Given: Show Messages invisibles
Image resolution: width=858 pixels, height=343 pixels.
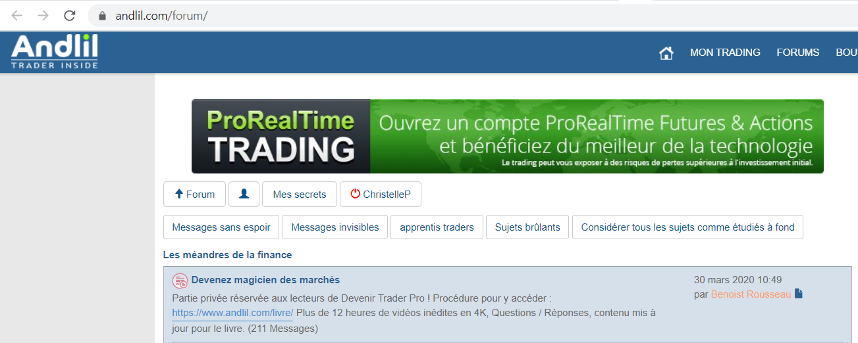Looking at the screenshot, I should pos(335,227).
